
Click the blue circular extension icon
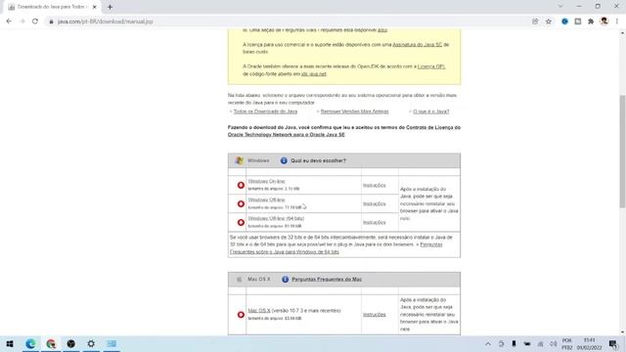pos(564,22)
